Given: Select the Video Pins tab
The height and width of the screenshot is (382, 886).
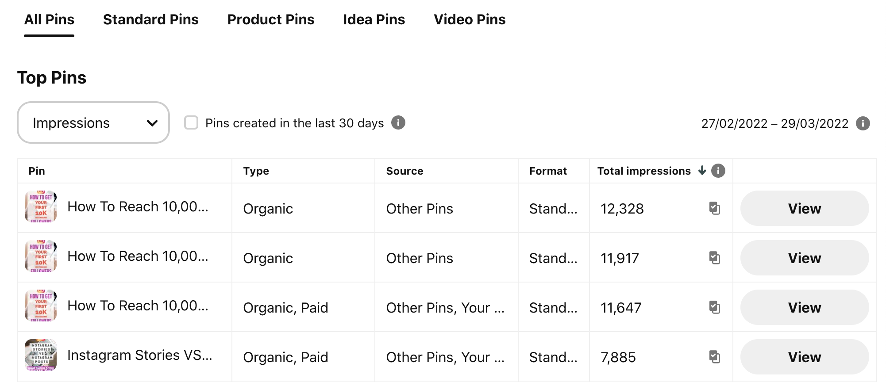Looking at the screenshot, I should click(470, 19).
